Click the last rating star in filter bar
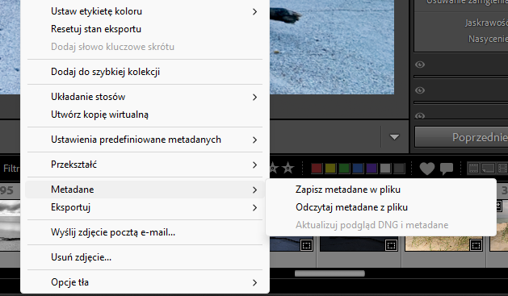508x296 pixels. 288,168
